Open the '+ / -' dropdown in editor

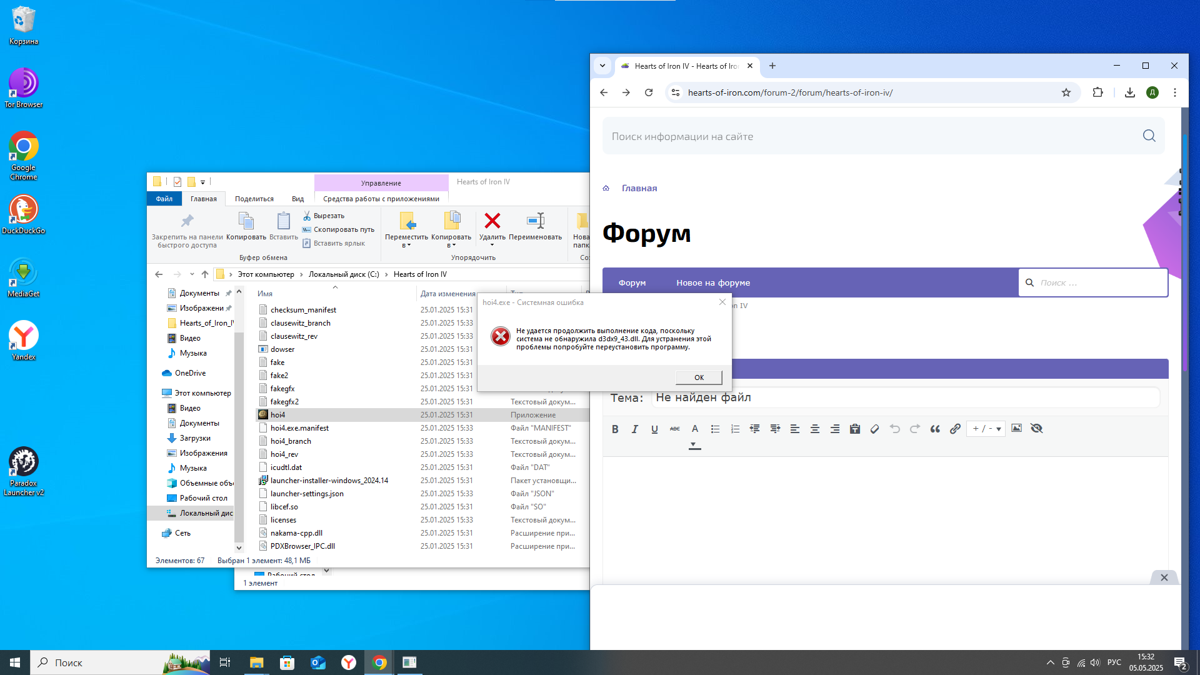point(986,429)
